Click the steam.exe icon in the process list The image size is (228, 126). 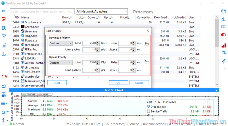(x=22, y=31)
